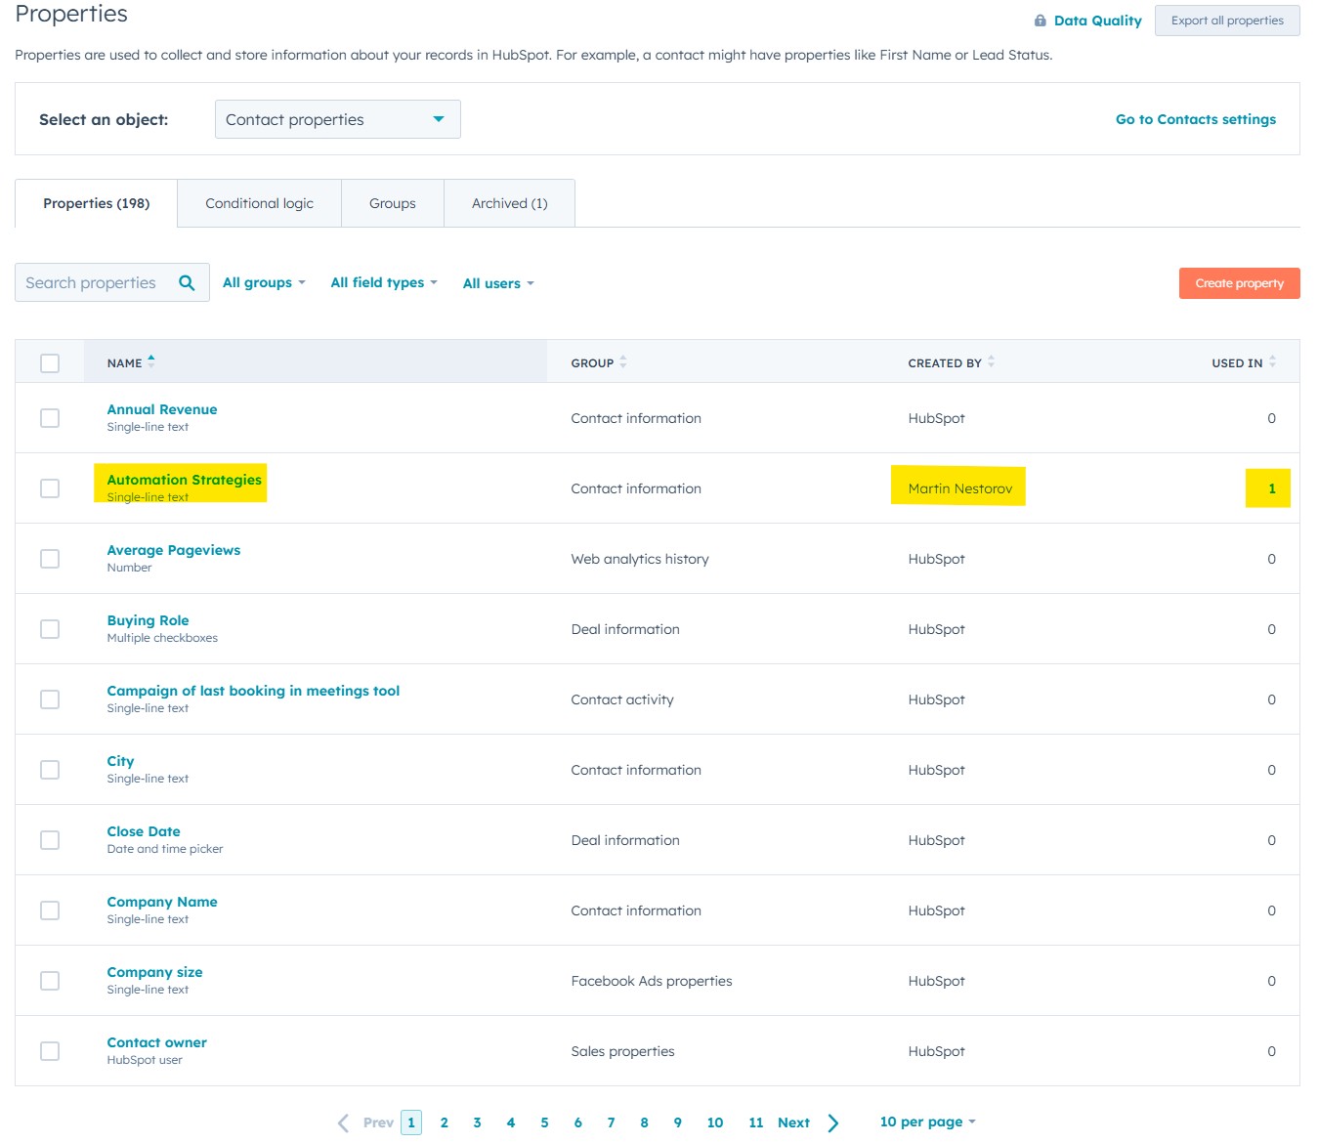Open the Annual Revenue property

pyautogui.click(x=162, y=409)
